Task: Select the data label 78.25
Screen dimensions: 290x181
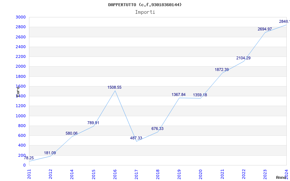Action: 29,158
